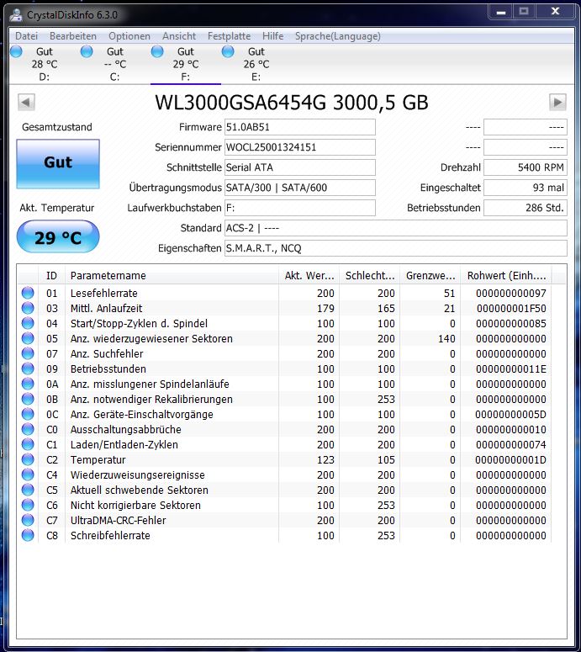Screen dimensions: 581x652
Task: Click the Eigenschaften field S.M.A.R.T., NCQ
Action: (x=396, y=248)
